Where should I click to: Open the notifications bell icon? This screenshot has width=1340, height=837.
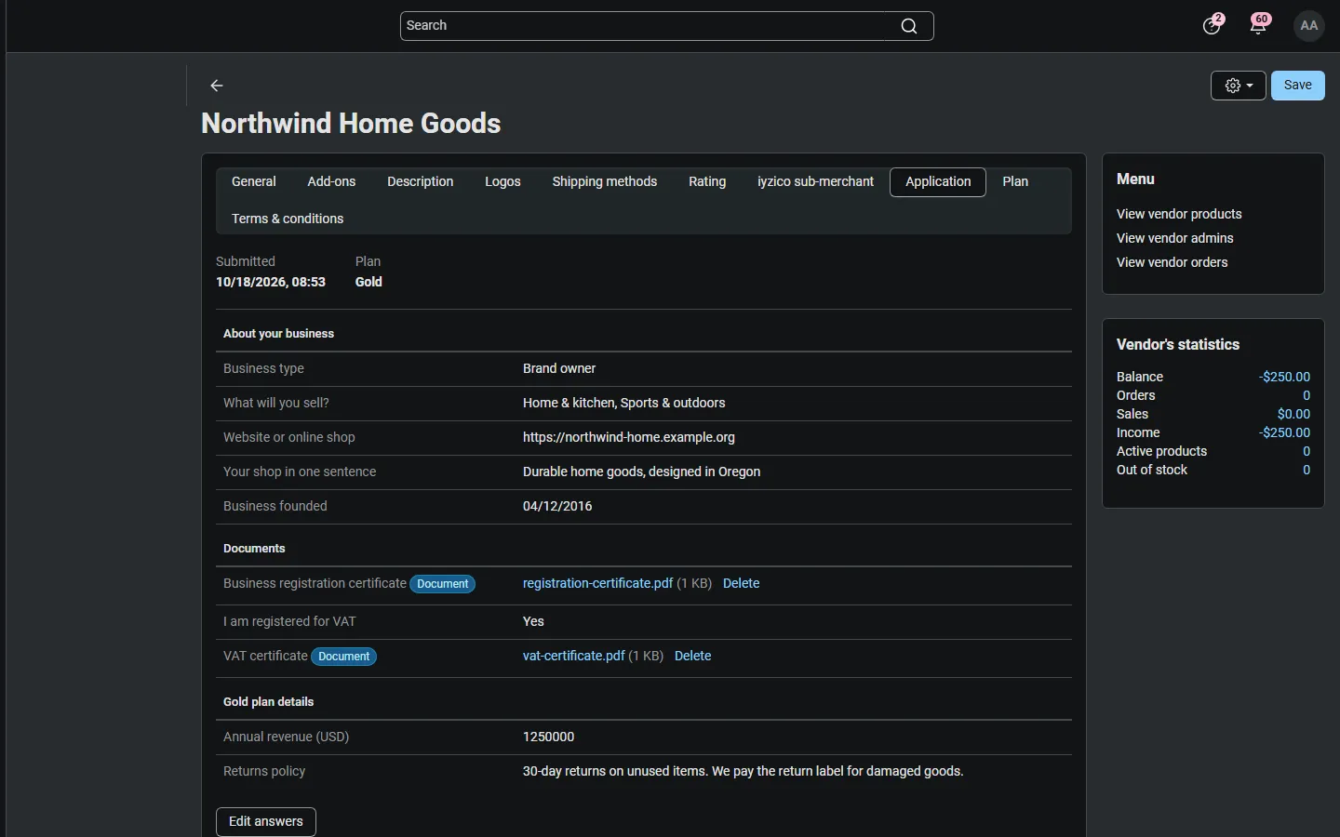pos(1258,26)
